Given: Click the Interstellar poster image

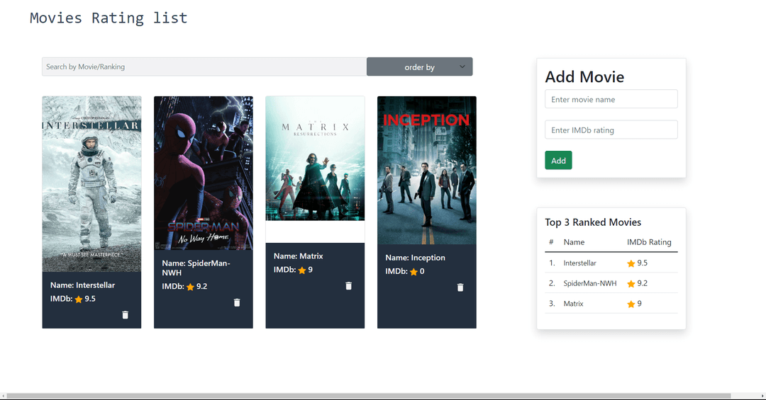Looking at the screenshot, I should click(x=91, y=184).
